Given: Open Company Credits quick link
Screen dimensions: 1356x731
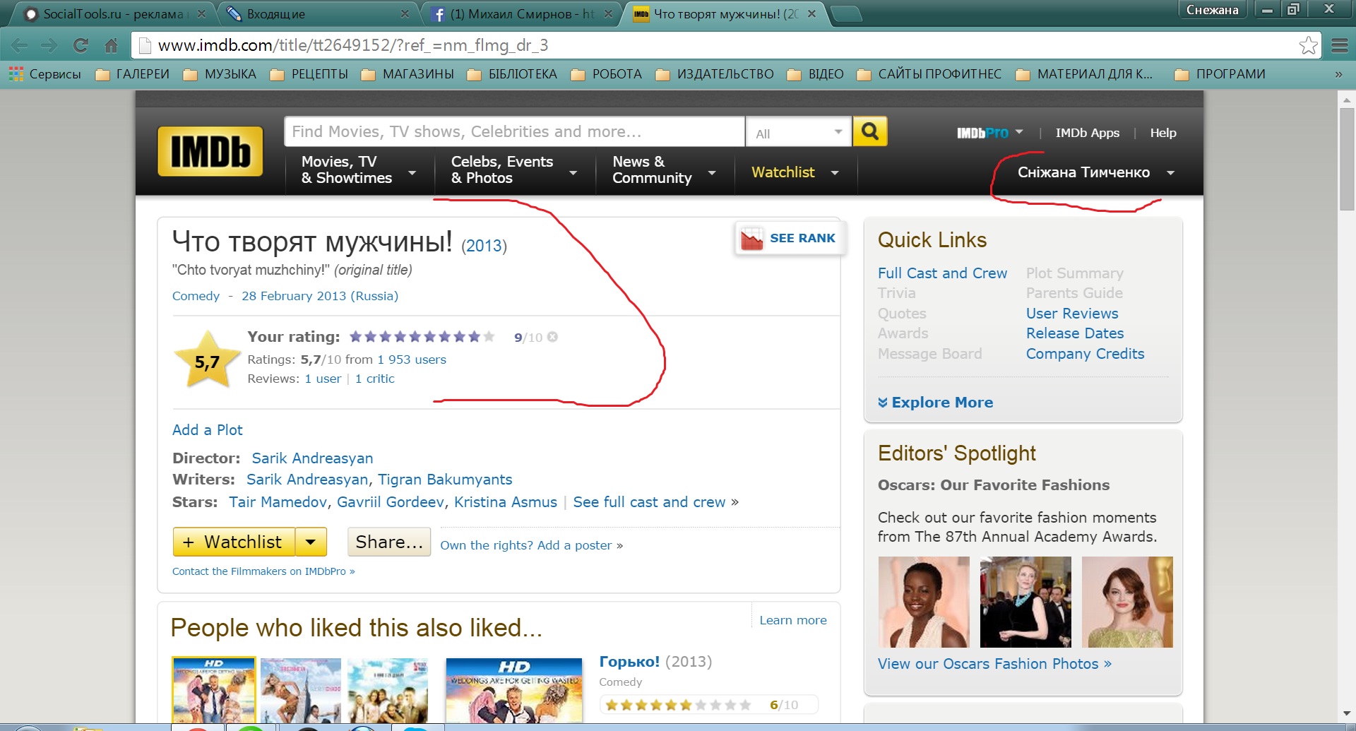Looking at the screenshot, I should [x=1085, y=354].
